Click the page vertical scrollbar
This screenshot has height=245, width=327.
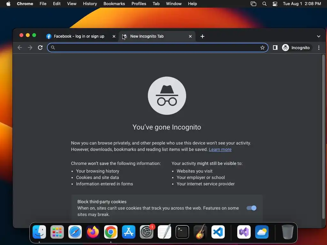click(x=323, y=137)
